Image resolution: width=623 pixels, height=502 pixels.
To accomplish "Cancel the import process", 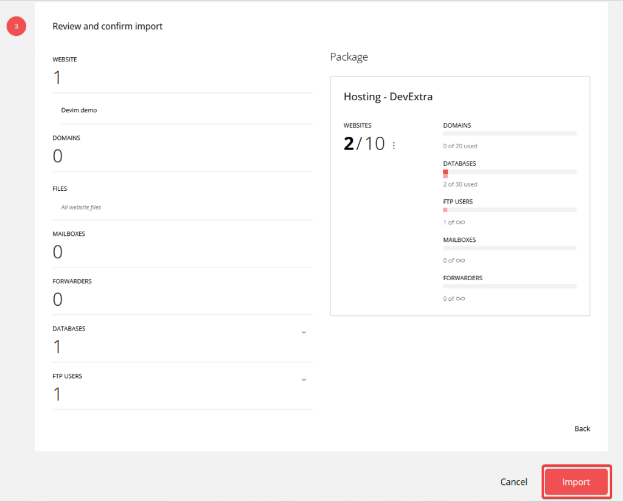I will coord(513,482).
